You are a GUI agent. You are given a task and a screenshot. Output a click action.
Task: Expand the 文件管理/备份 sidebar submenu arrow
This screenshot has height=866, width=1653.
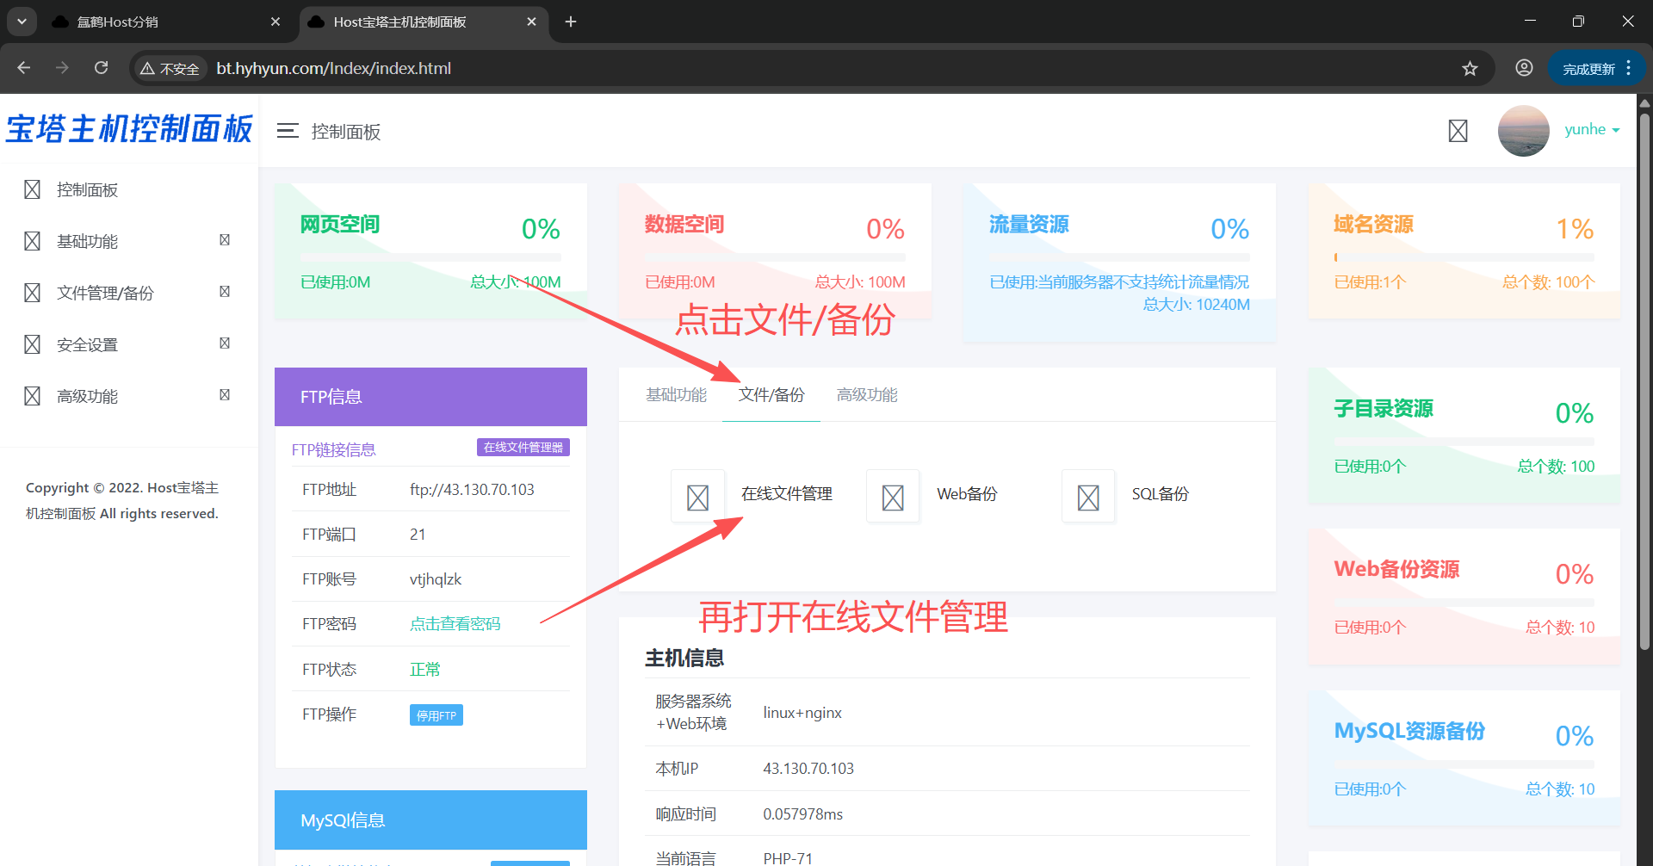225,292
